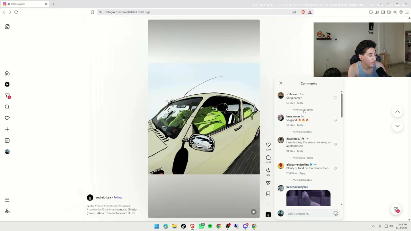The height and width of the screenshot is (231, 411).
Task: Select the Instagram browser tab
Action: pyautogui.click(x=25, y=4)
